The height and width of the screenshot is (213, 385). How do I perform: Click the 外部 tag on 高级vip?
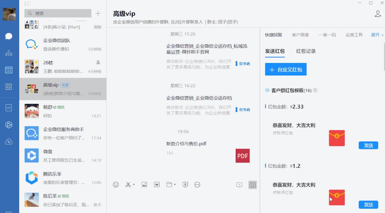point(65,85)
